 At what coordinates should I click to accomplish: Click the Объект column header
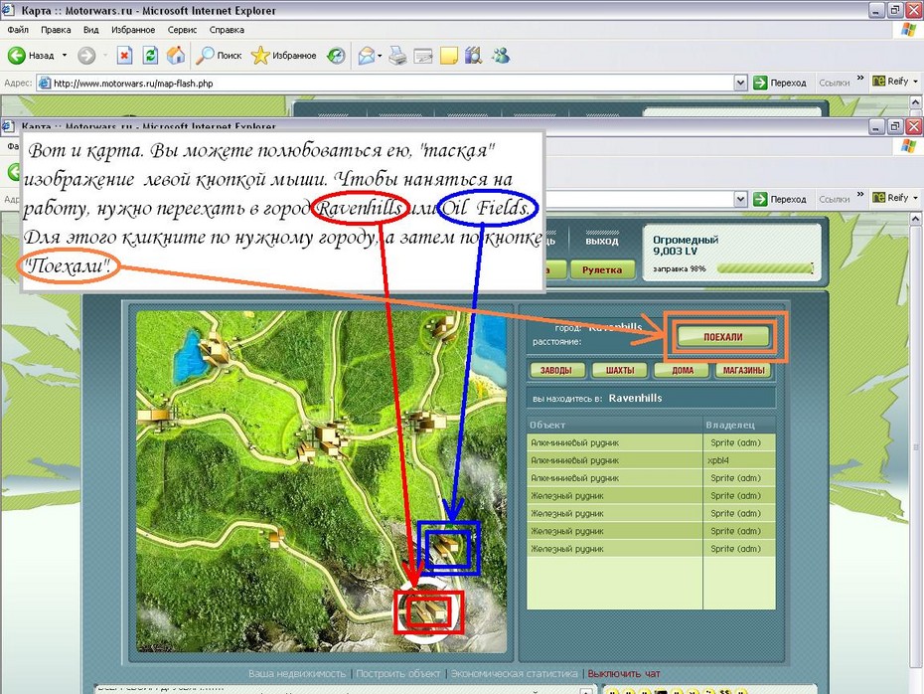[615, 425]
